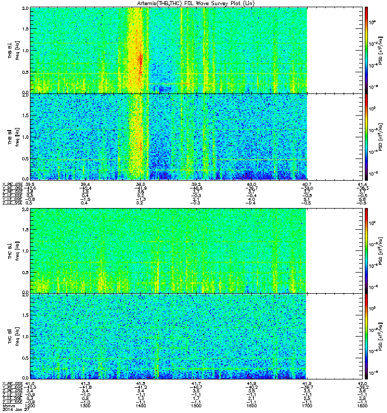Click the 'THC B⊥ freq [Hz]' axis label
387x413 pixels.
click(13, 250)
